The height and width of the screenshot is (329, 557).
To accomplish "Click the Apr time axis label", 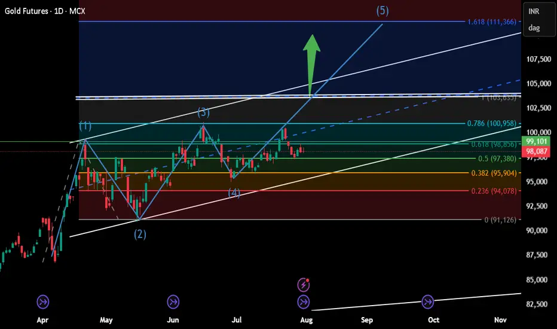I will [42, 320].
